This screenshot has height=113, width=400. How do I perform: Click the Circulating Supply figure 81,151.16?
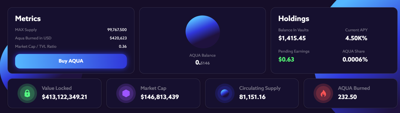coord(252,97)
